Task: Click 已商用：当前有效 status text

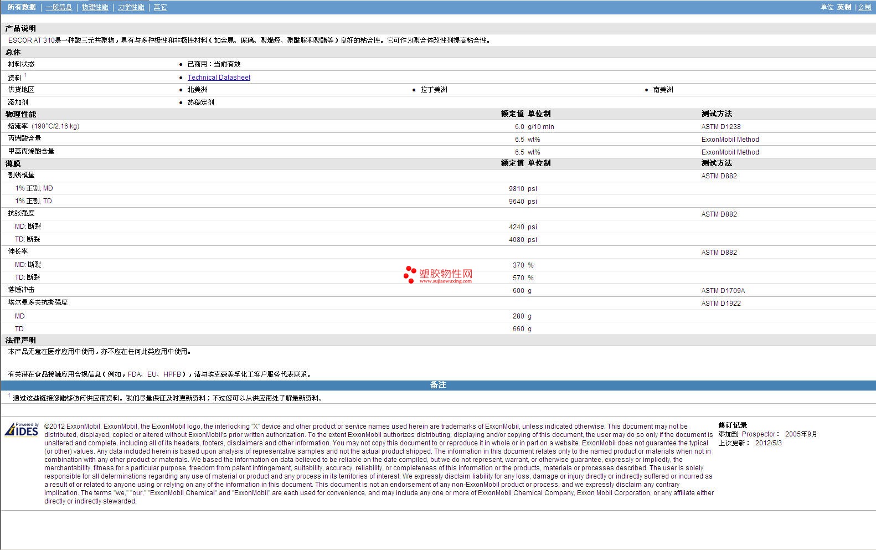Action: (x=214, y=64)
